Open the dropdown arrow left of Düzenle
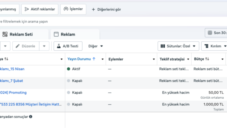Image resolution: width=227 pixels, height=128 pixels. pyautogui.click(x=5, y=46)
